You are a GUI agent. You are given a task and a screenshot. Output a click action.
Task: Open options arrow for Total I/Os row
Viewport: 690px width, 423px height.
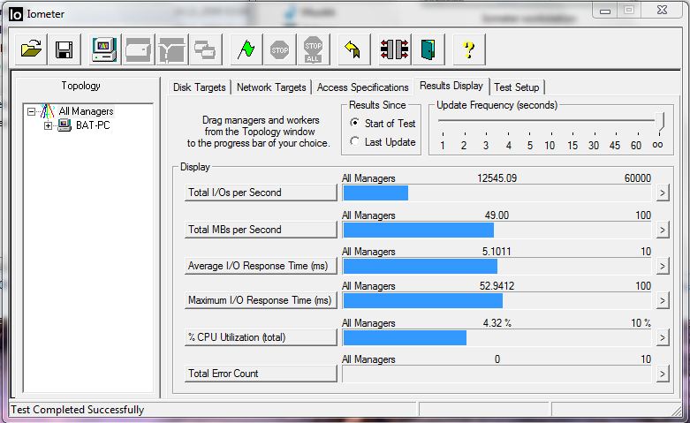point(663,193)
